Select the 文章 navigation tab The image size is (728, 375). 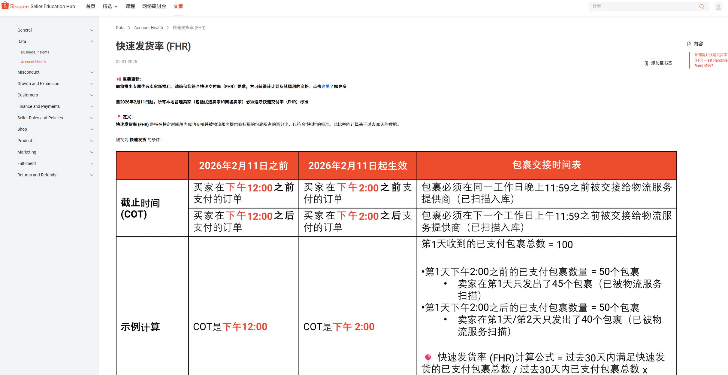coord(178,6)
